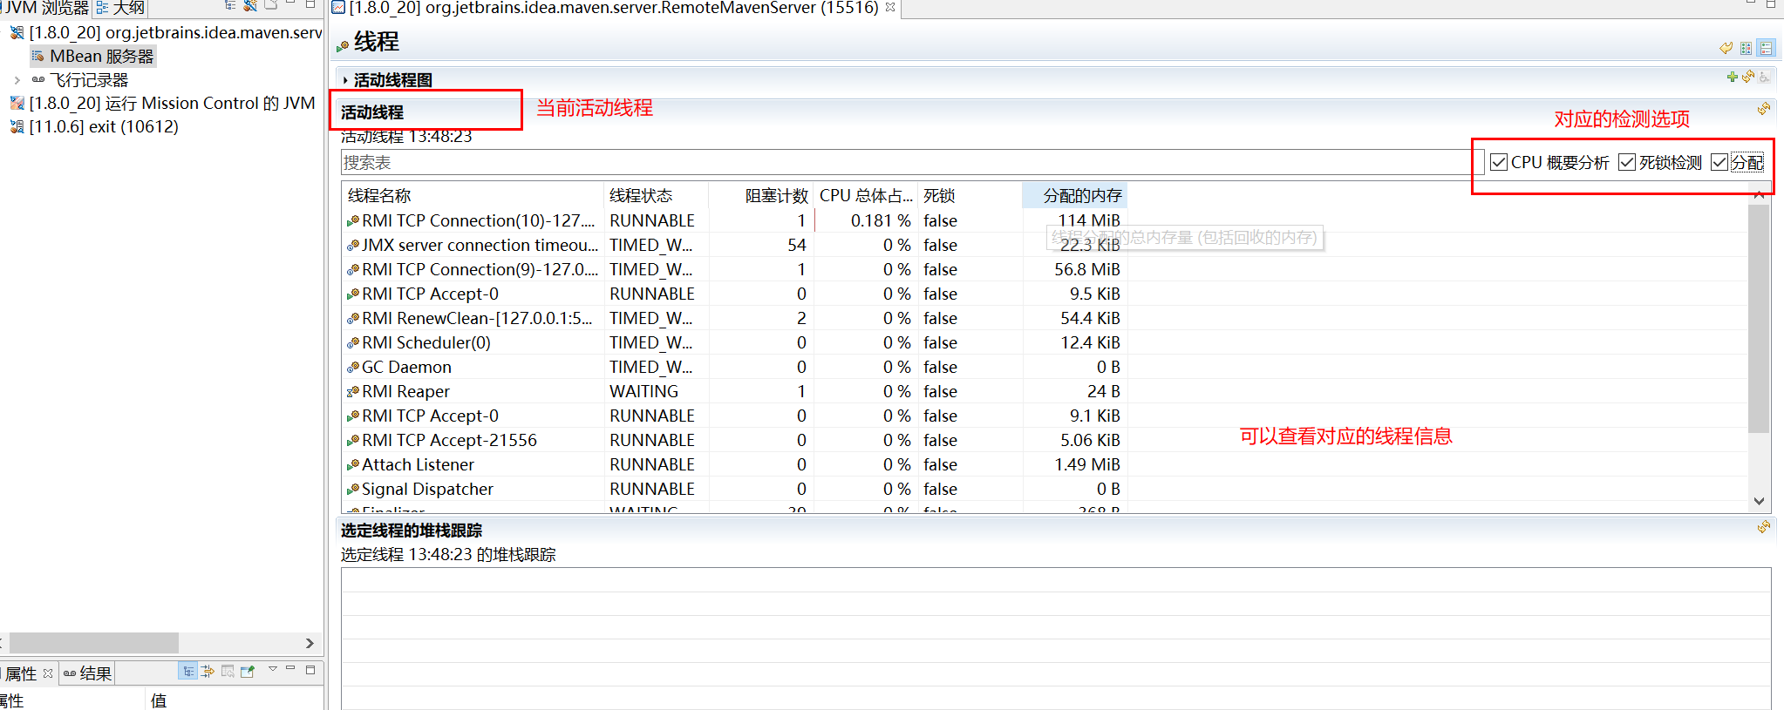This screenshot has height=710, width=1784.
Task: Sort by 线程名称 column header
Action: pyautogui.click(x=473, y=196)
